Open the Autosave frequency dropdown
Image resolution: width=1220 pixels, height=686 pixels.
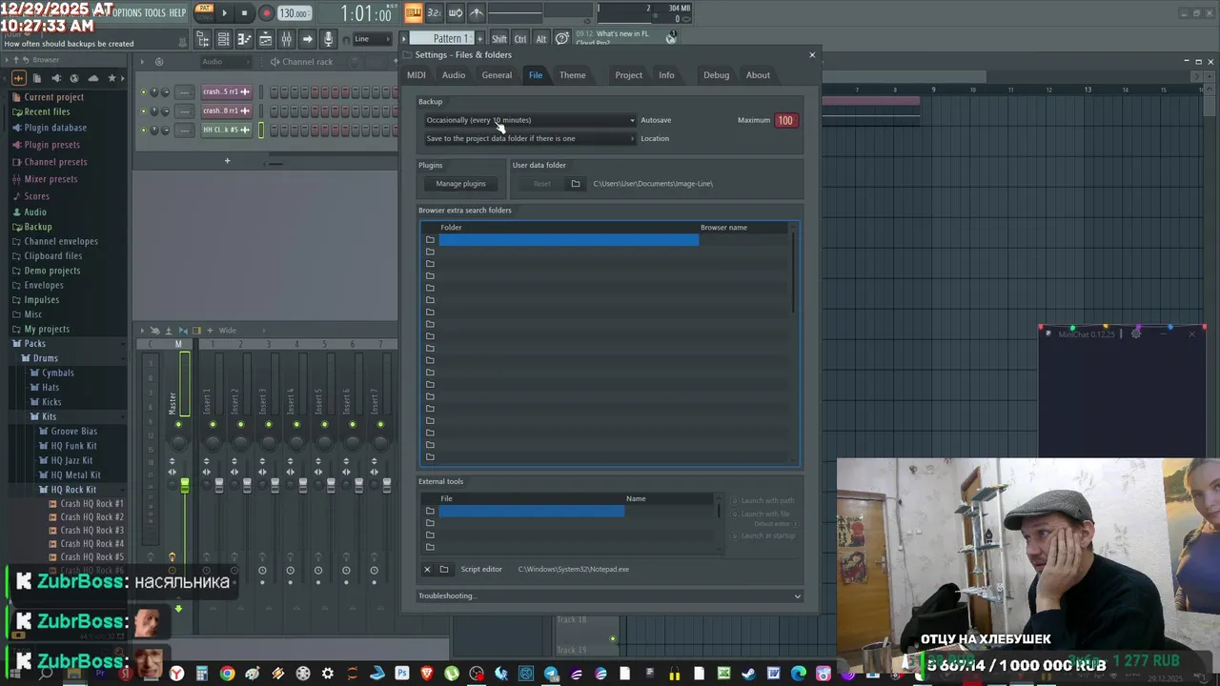coord(530,120)
